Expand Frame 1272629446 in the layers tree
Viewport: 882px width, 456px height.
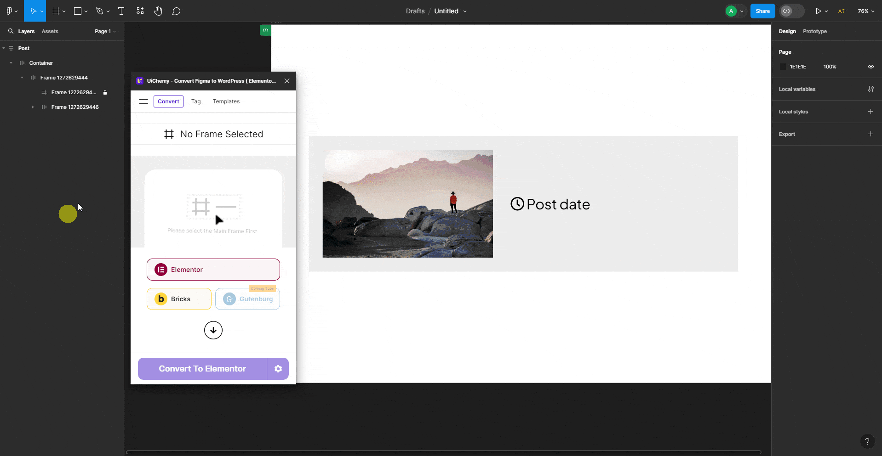click(32, 107)
